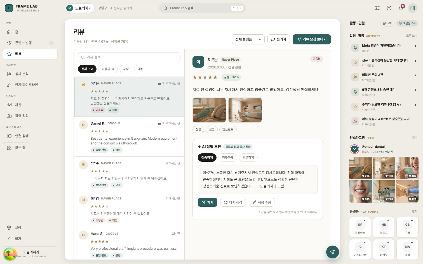Open 콘텐츠 발행 in the sidebar
423x264 pixels.
[x=30, y=43]
